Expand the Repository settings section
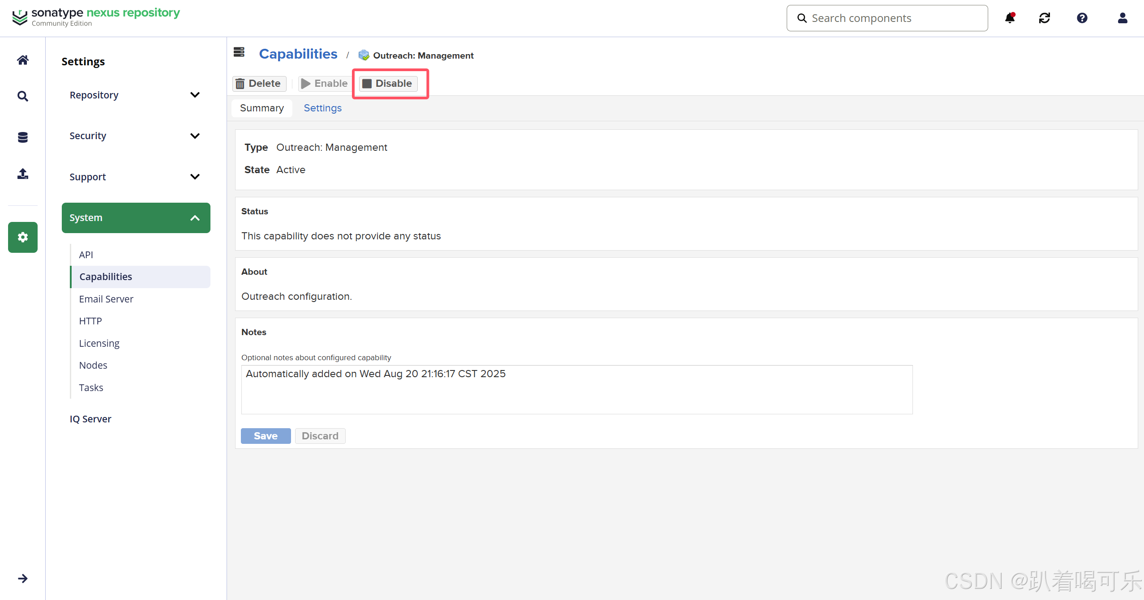The image size is (1144, 600). (136, 95)
